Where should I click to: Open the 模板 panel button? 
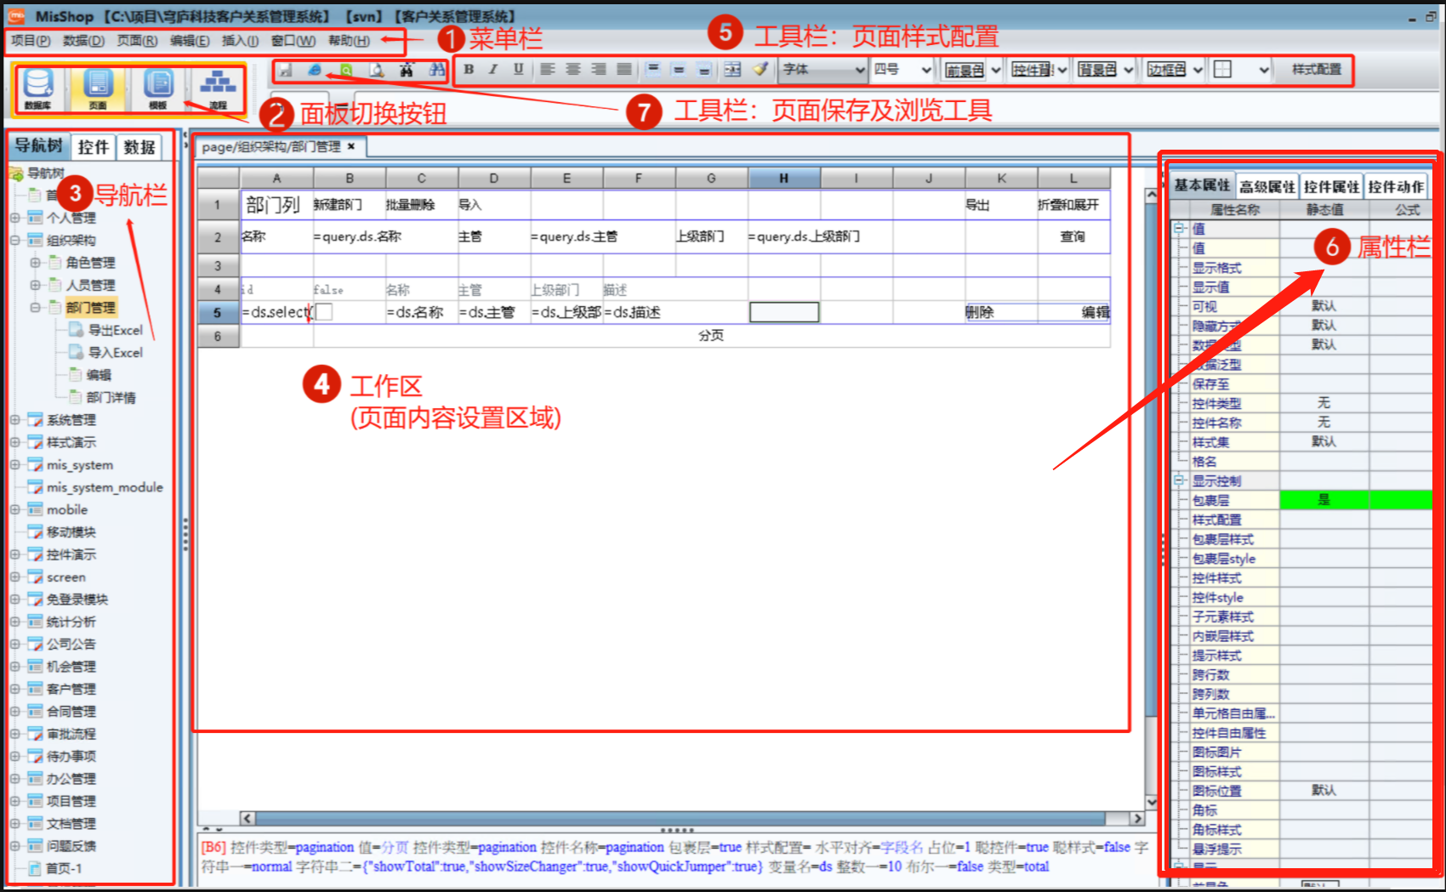click(158, 89)
